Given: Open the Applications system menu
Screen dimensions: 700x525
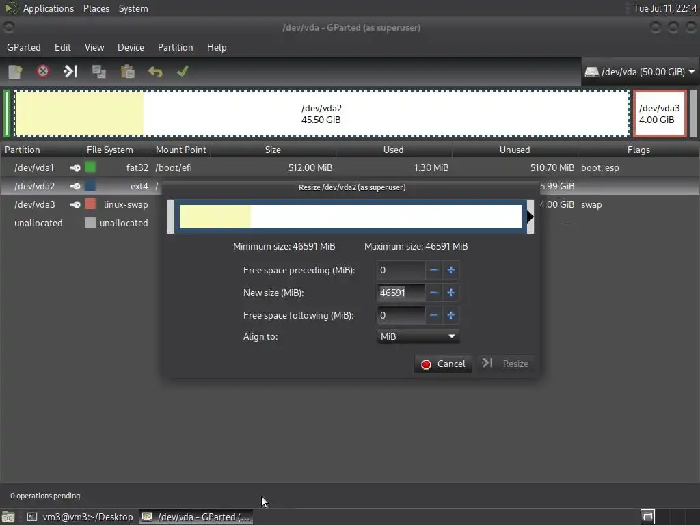Looking at the screenshot, I should pyautogui.click(x=49, y=8).
